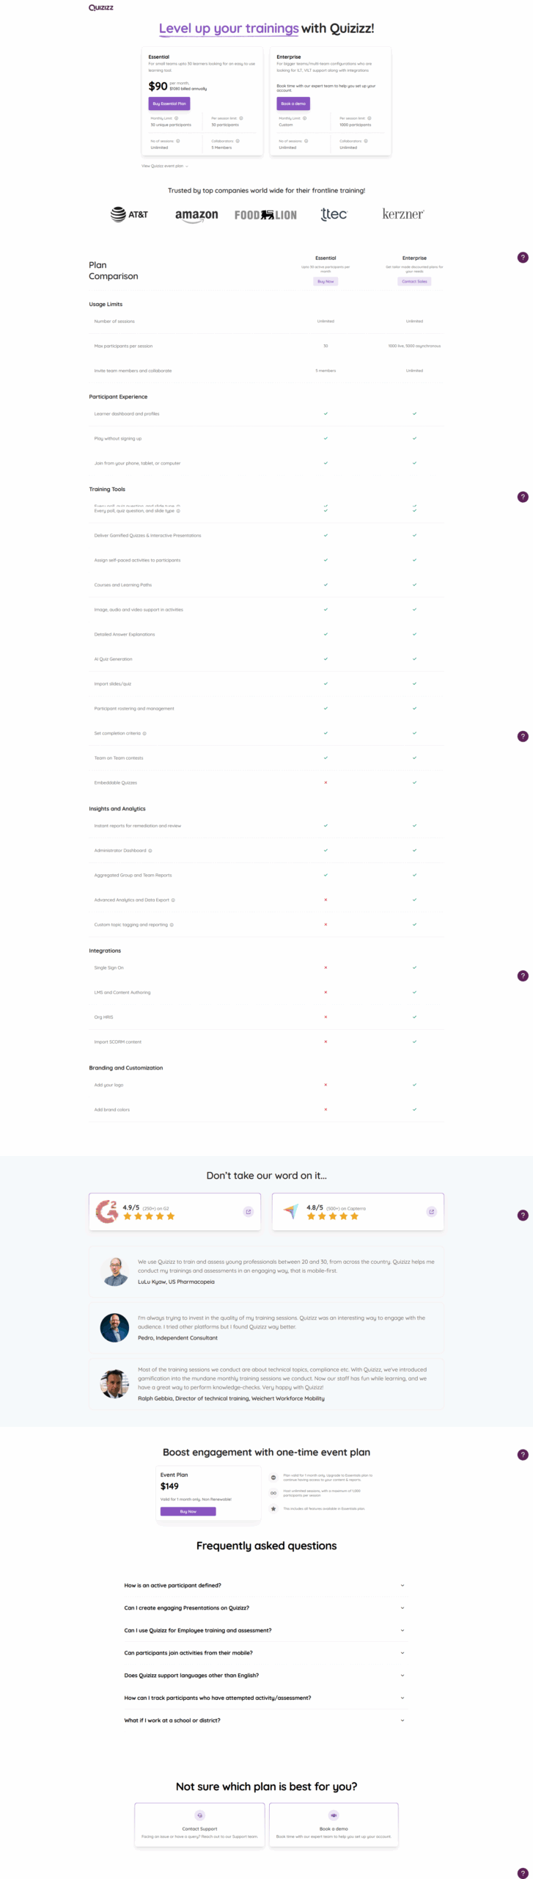Open the G2 reviews external link icon
Screen dimensions: 533x1879
click(x=248, y=1212)
